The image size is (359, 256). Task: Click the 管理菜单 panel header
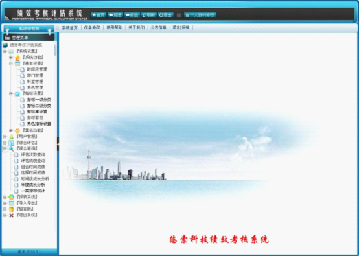pos(29,38)
